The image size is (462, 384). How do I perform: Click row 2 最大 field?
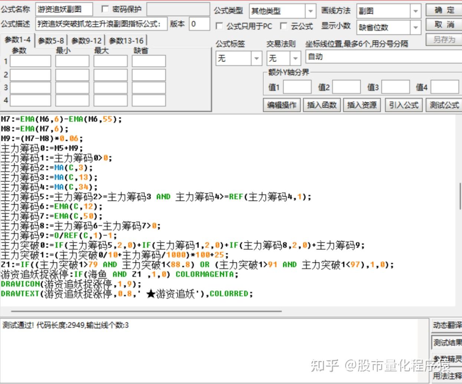111,75
